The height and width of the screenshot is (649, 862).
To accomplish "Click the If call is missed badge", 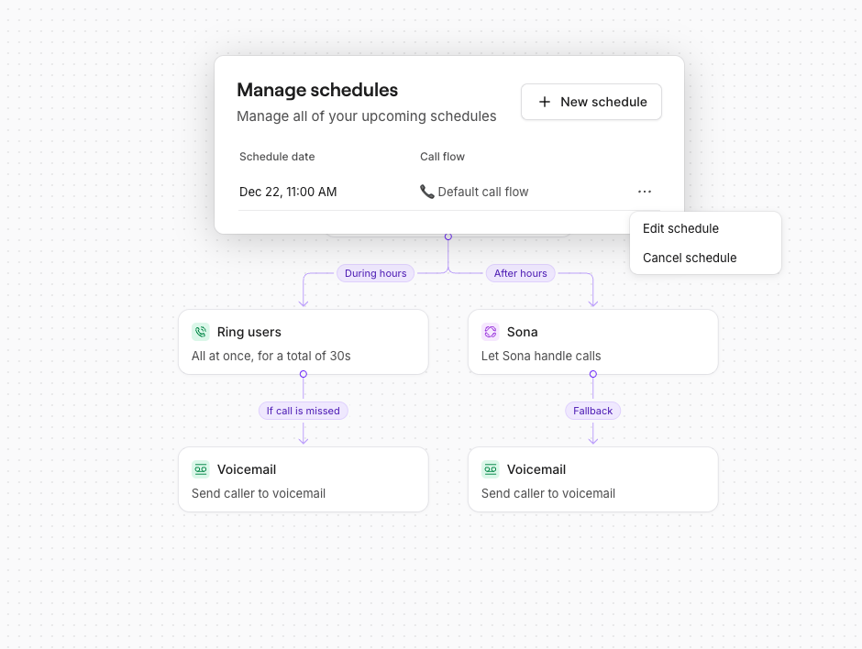I will [304, 411].
